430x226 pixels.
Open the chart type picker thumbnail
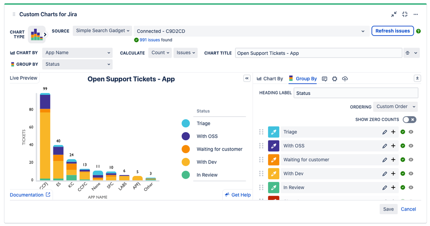[37, 34]
